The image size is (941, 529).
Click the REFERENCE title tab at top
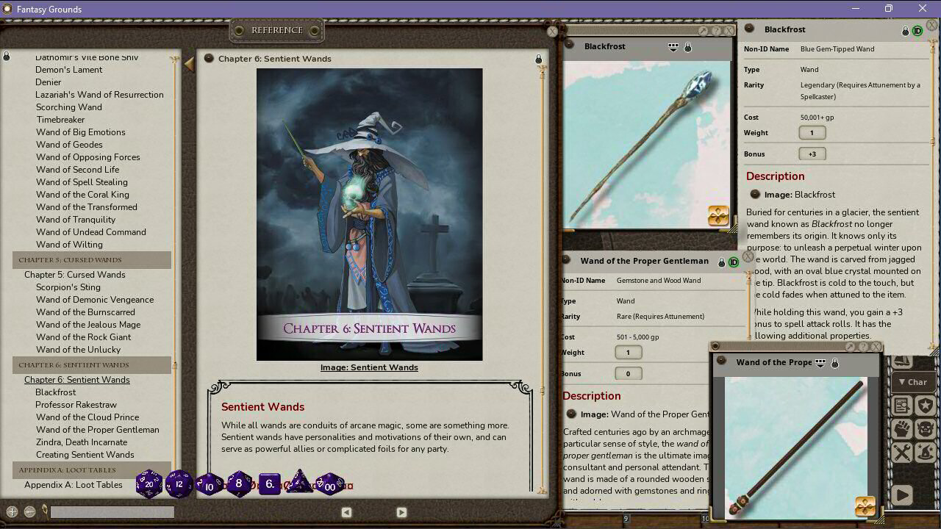pos(277,31)
